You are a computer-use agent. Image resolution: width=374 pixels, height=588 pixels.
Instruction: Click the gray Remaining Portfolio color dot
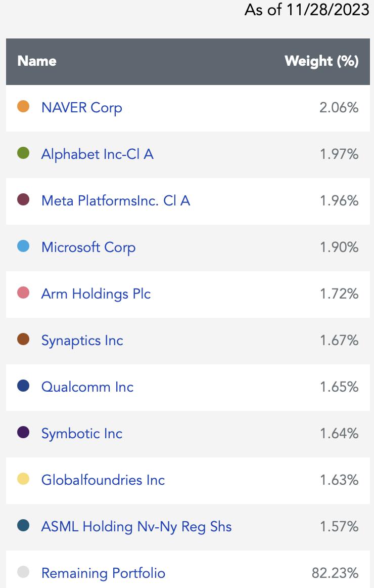(x=23, y=572)
